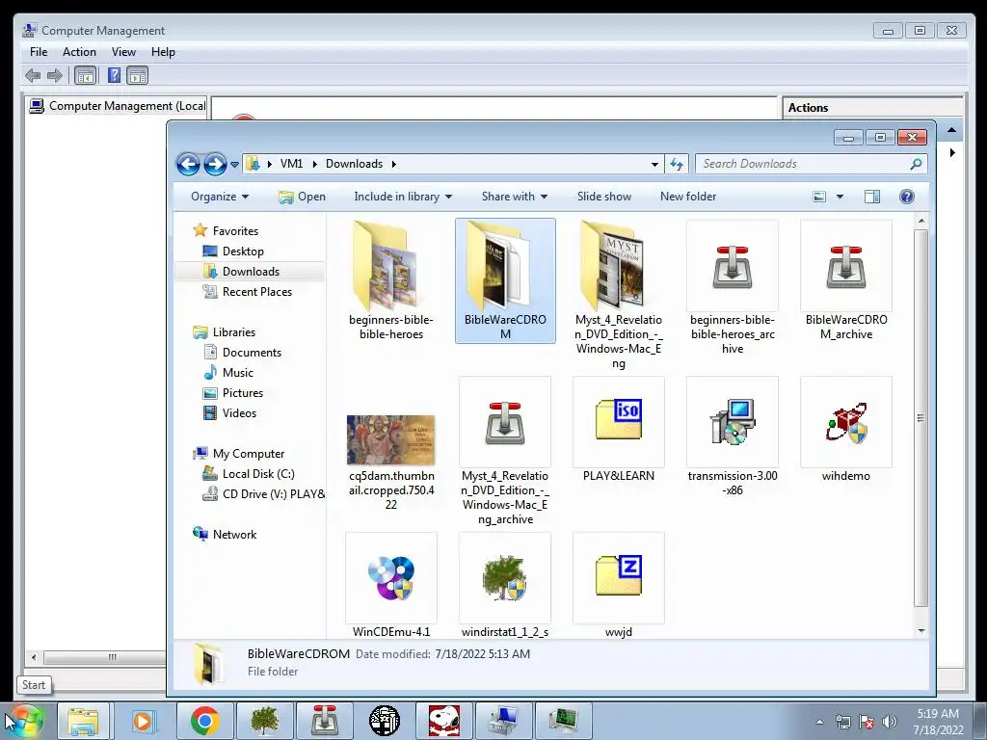
Task: Click scroll down arrow in file list
Action: [920, 630]
